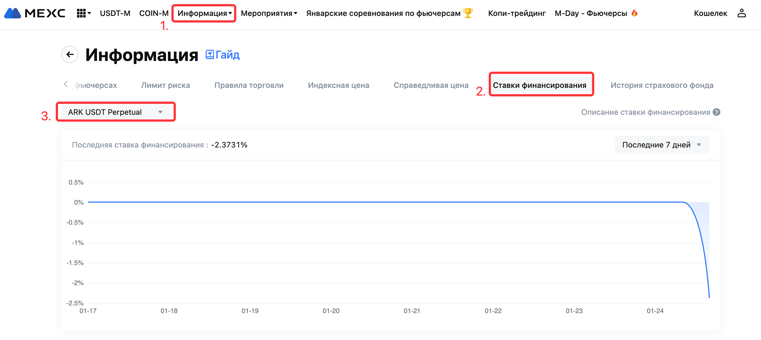
Task: Open История страхового фонда tab
Action: click(662, 85)
